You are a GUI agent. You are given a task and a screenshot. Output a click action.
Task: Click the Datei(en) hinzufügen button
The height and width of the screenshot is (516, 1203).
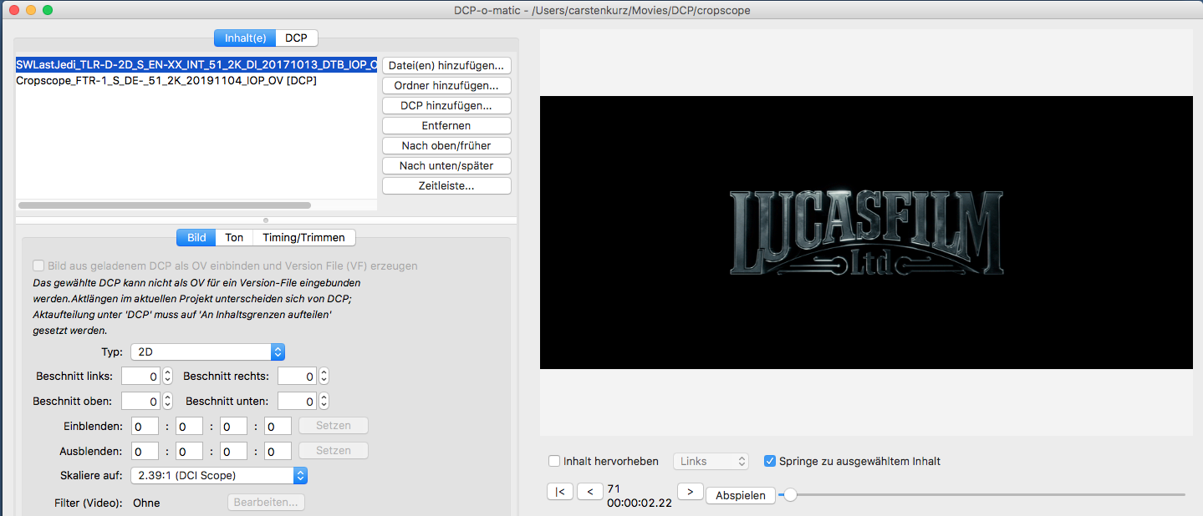tap(446, 65)
